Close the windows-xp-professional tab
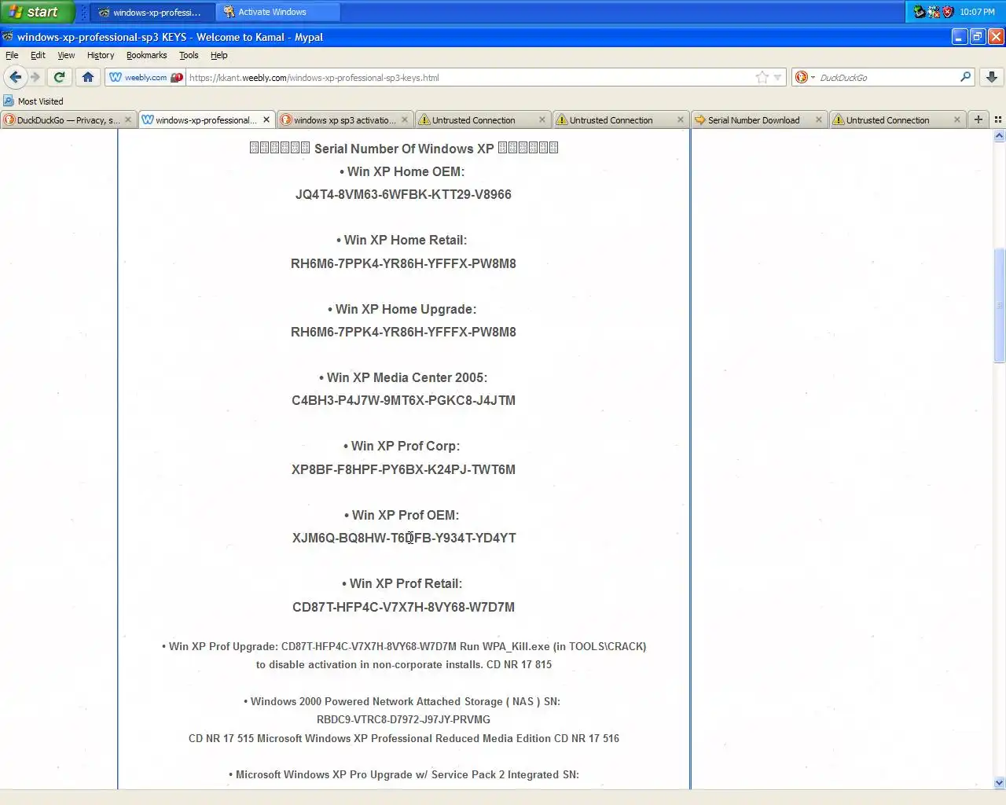The image size is (1006, 805). pyautogui.click(x=266, y=119)
